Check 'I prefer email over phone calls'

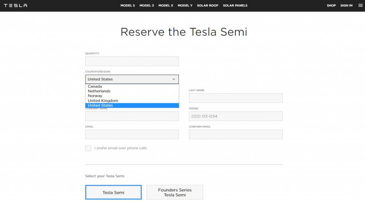pos(88,148)
